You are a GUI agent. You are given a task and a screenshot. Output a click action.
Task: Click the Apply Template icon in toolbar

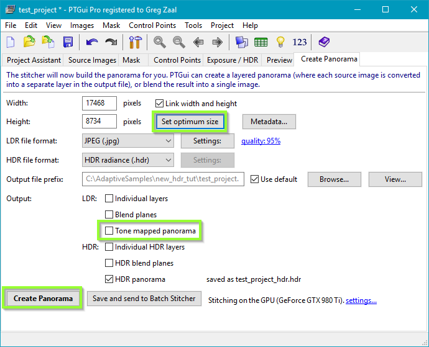point(48,42)
